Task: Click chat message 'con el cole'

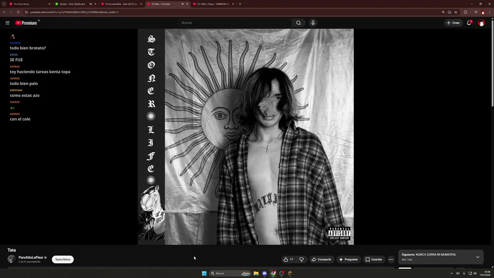Action: pyautogui.click(x=20, y=119)
